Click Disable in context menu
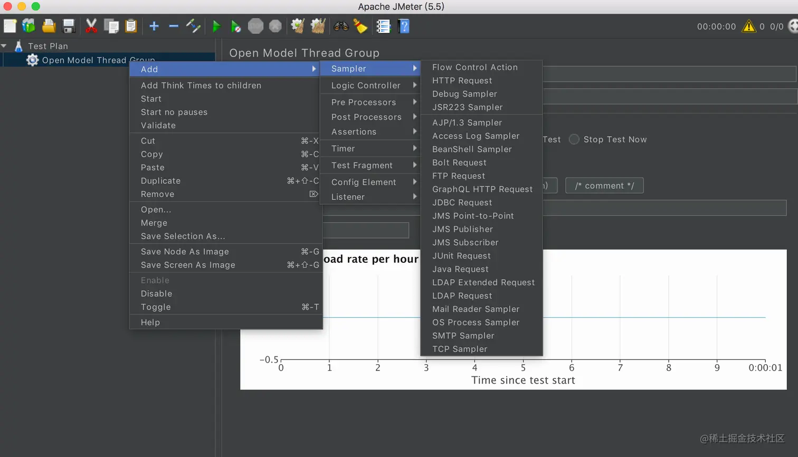798x457 pixels. pyautogui.click(x=226, y=294)
